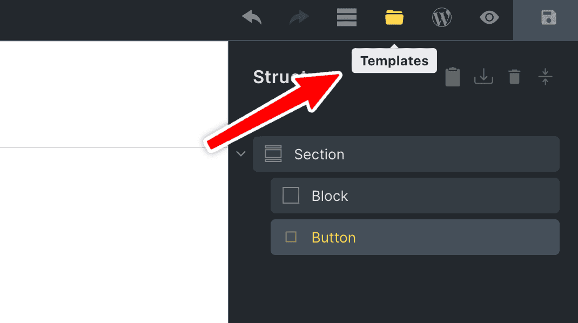Viewport: 578px width, 323px height.
Task: Click the Structure panel heading
Action: [x=273, y=77]
